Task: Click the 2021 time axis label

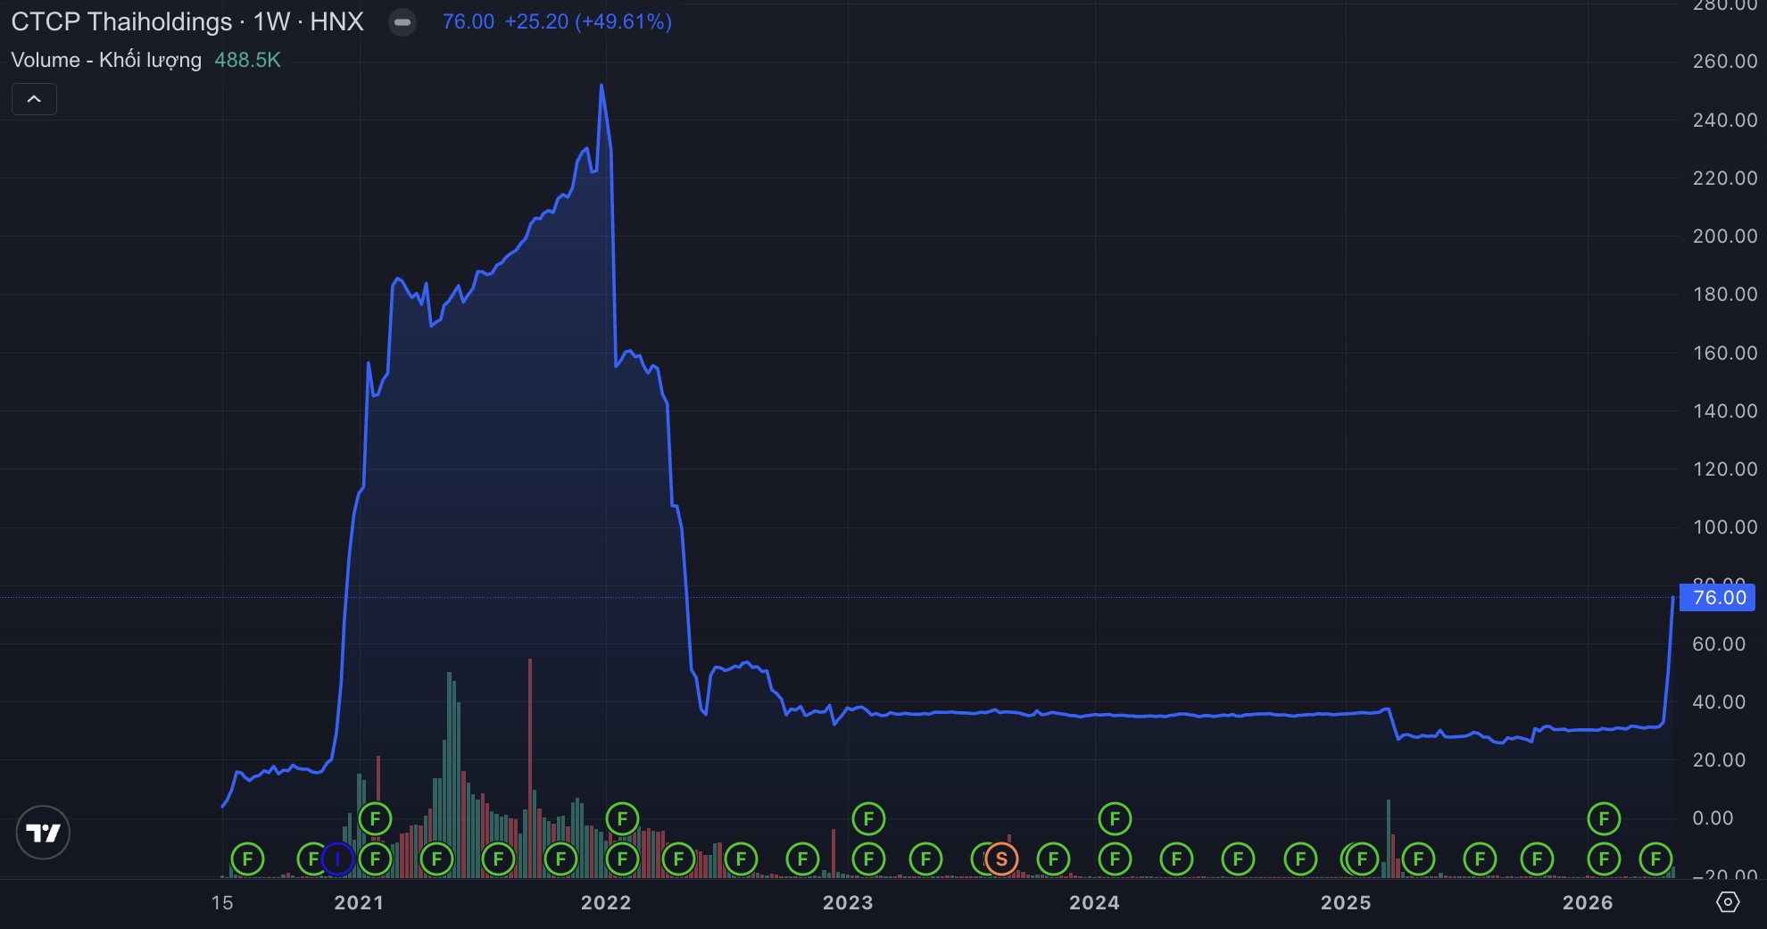Action: coord(359,902)
